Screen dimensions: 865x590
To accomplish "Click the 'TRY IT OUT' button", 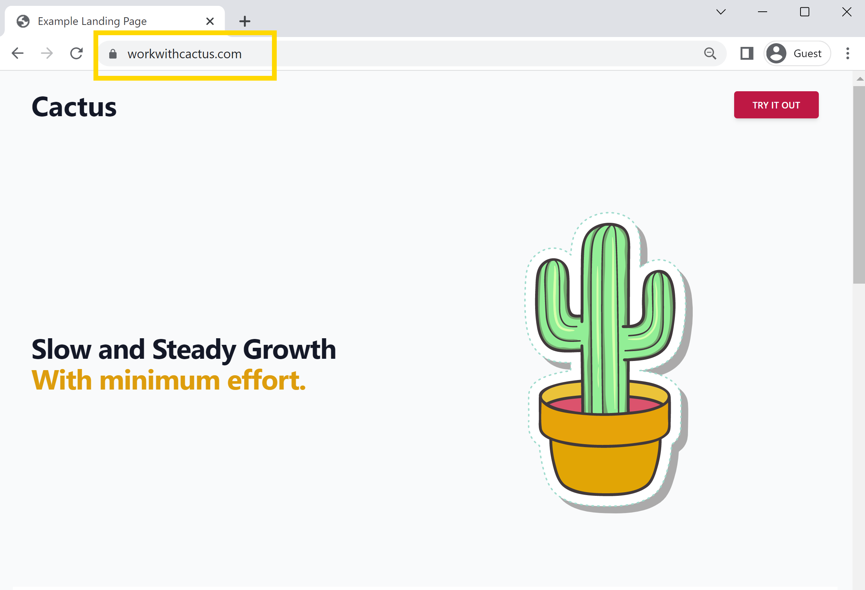I will coord(776,105).
